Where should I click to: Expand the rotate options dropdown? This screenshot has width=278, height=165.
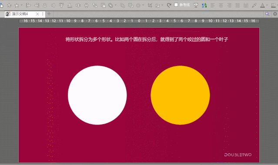coord(162,5)
